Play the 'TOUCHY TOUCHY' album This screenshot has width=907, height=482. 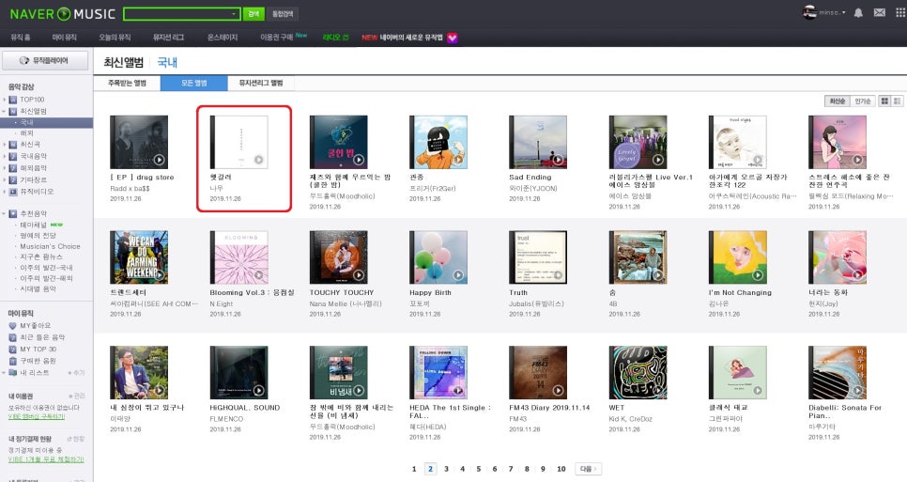click(x=358, y=275)
